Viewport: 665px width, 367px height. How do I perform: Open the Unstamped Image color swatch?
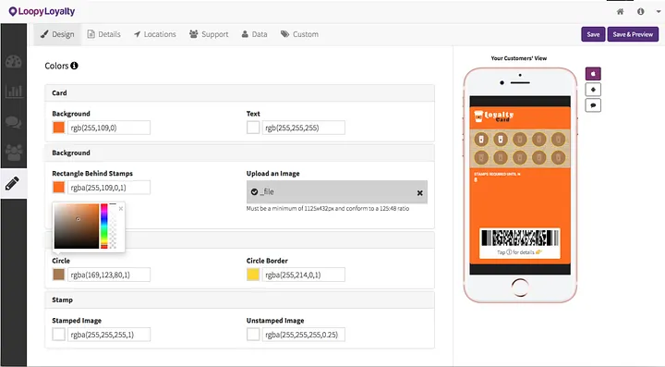click(x=253, y=334)
